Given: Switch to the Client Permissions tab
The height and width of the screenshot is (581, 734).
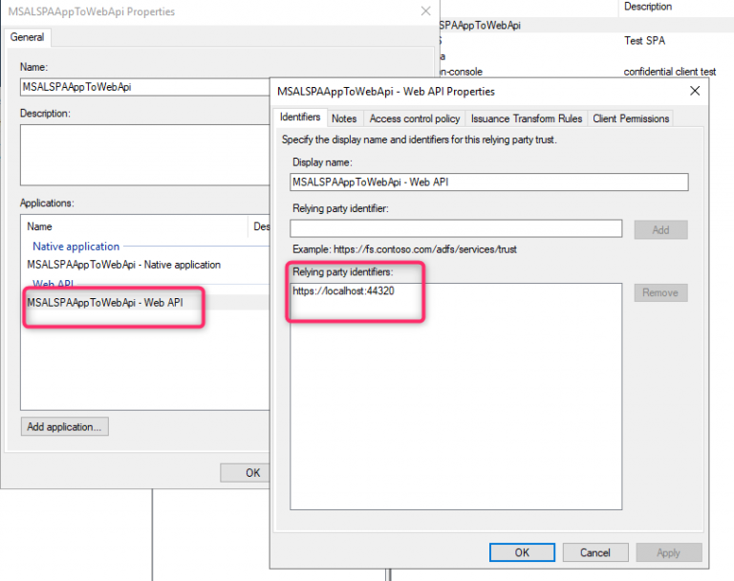Looking at the screenshot, I should (631, 118).
